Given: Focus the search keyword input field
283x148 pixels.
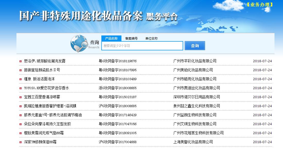Looking at the screenshot, I should 142,46.
